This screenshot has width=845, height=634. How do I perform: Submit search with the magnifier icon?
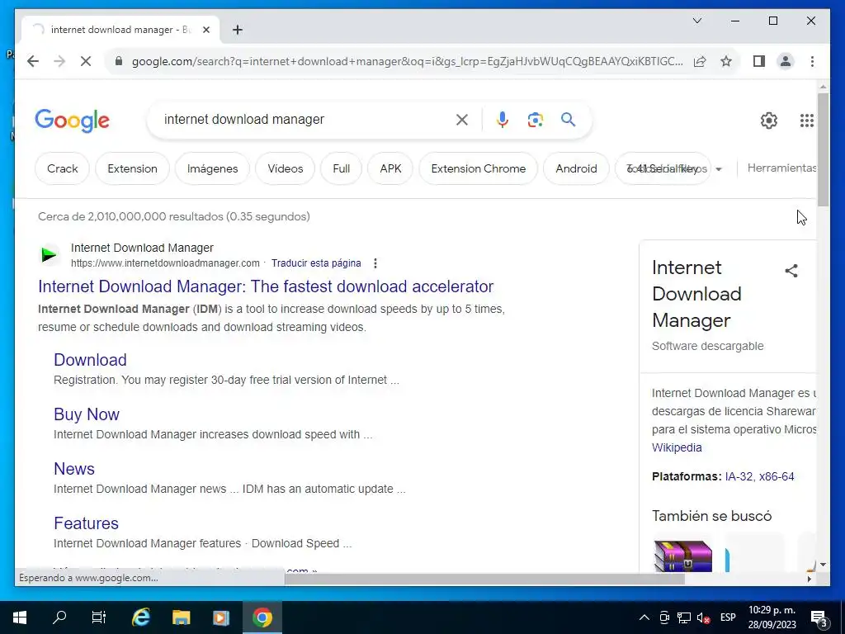(x=568, y=119)
